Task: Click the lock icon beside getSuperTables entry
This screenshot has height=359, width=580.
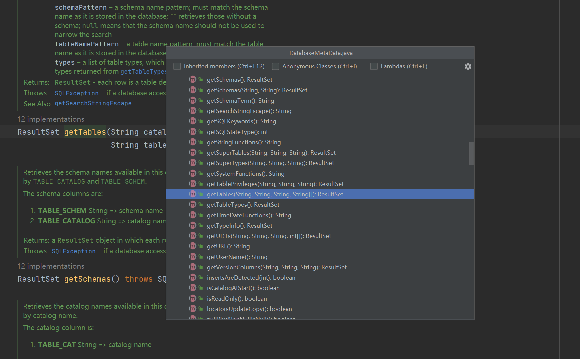Action: pos(201,152)
